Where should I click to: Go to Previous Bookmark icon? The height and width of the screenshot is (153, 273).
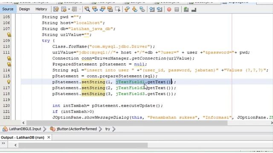[x=127, y=9]
